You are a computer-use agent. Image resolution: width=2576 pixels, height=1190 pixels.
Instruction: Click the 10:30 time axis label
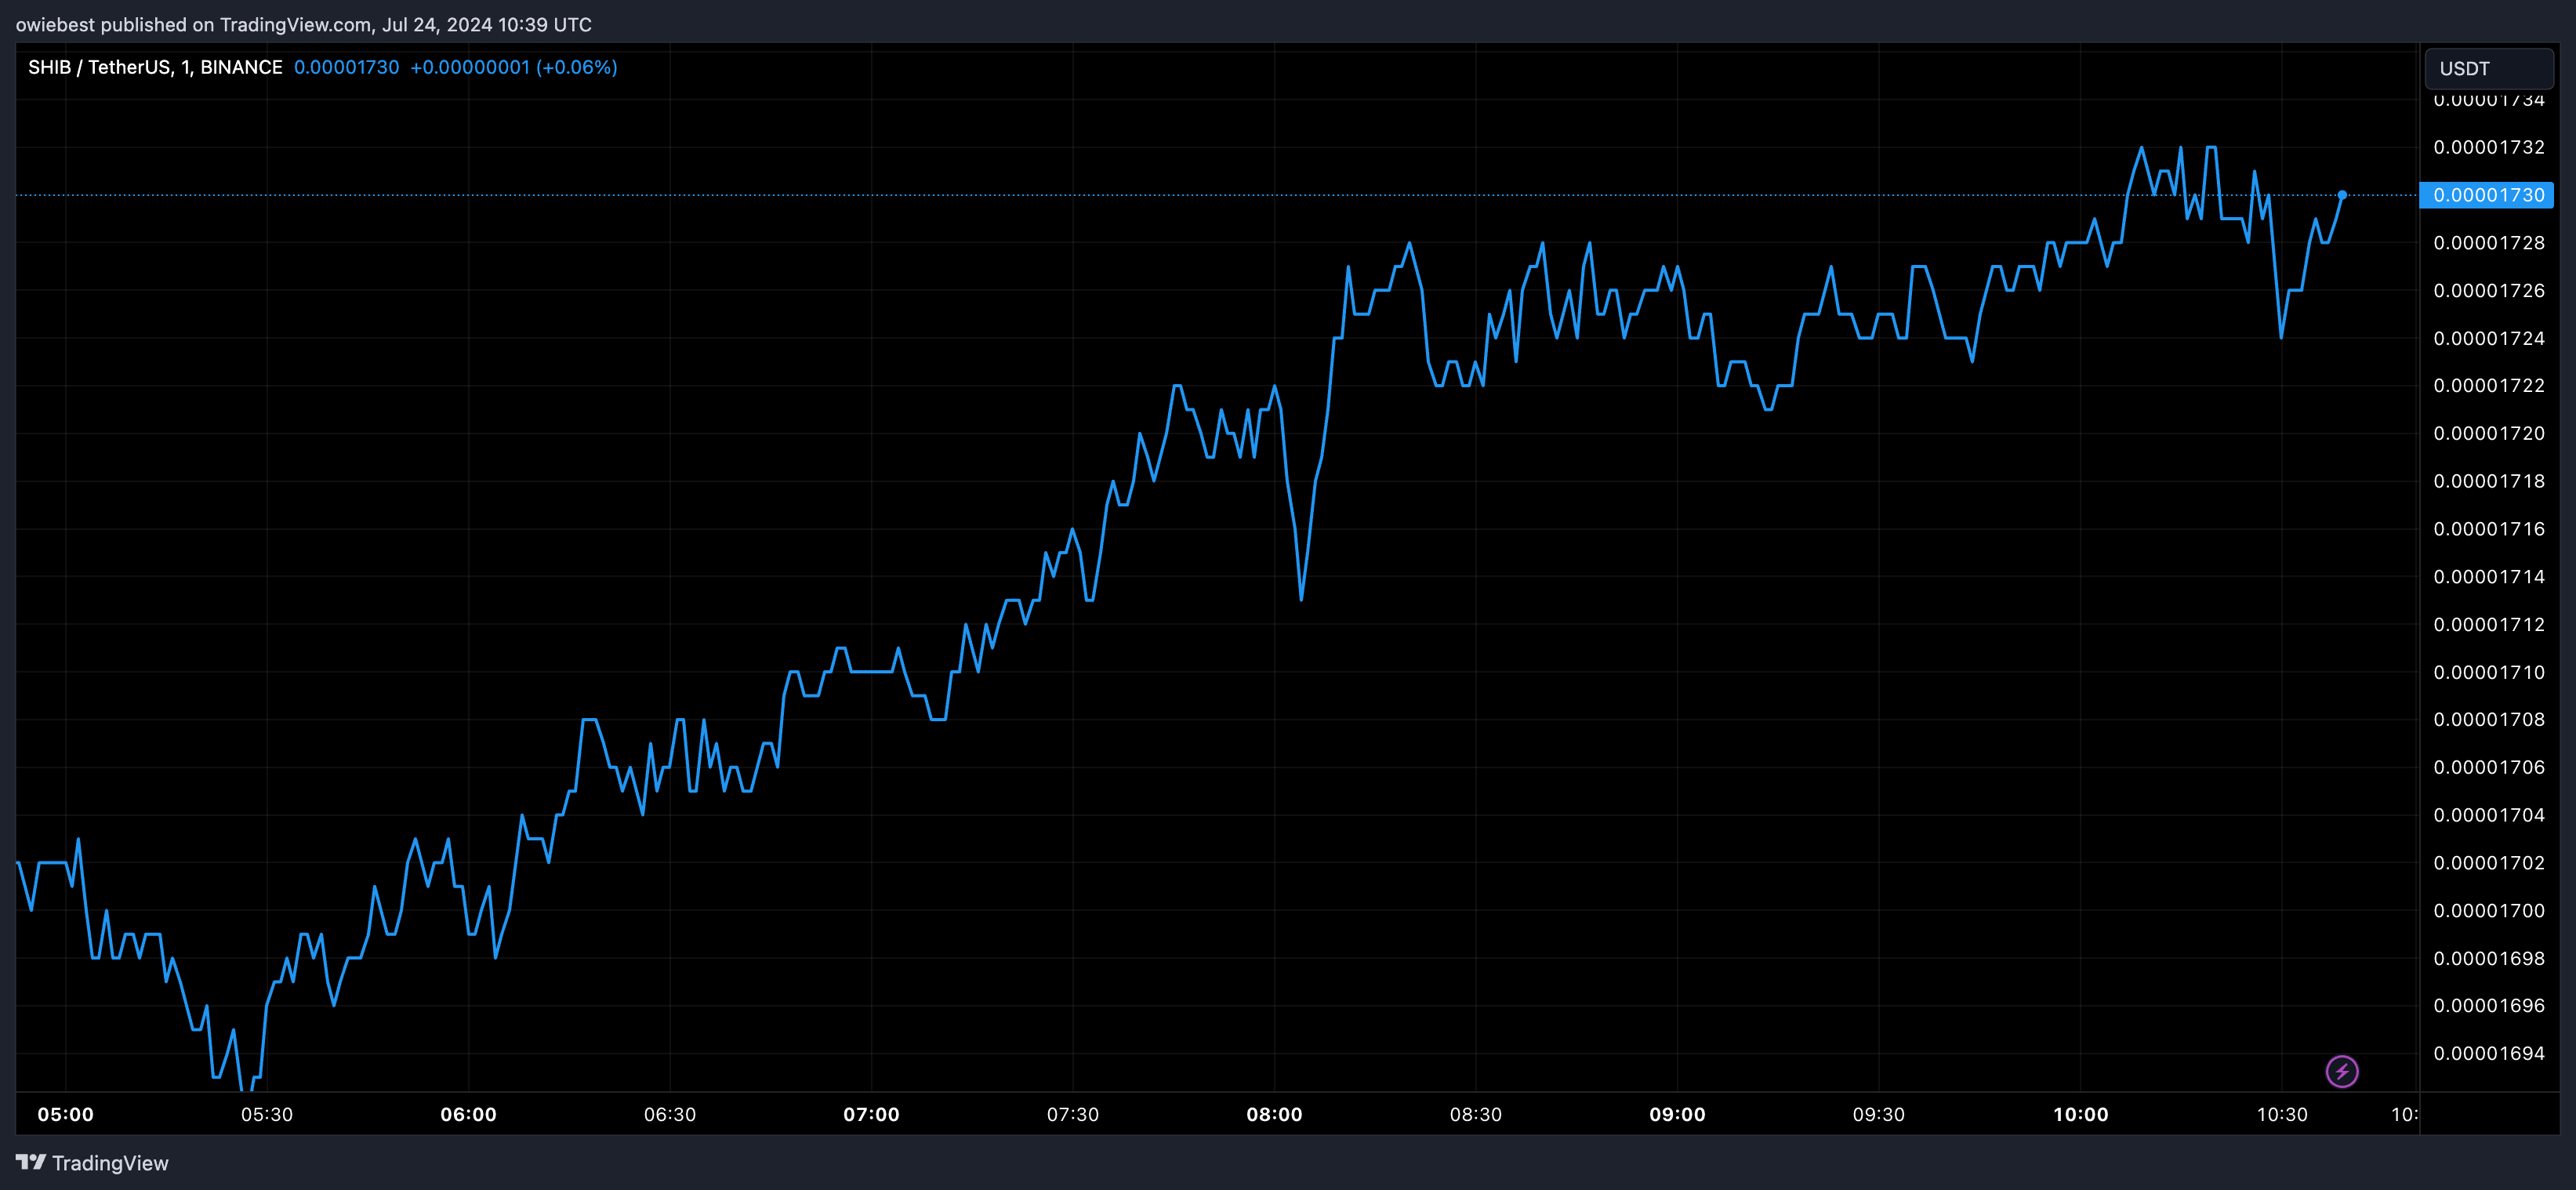point(2282,1114)
